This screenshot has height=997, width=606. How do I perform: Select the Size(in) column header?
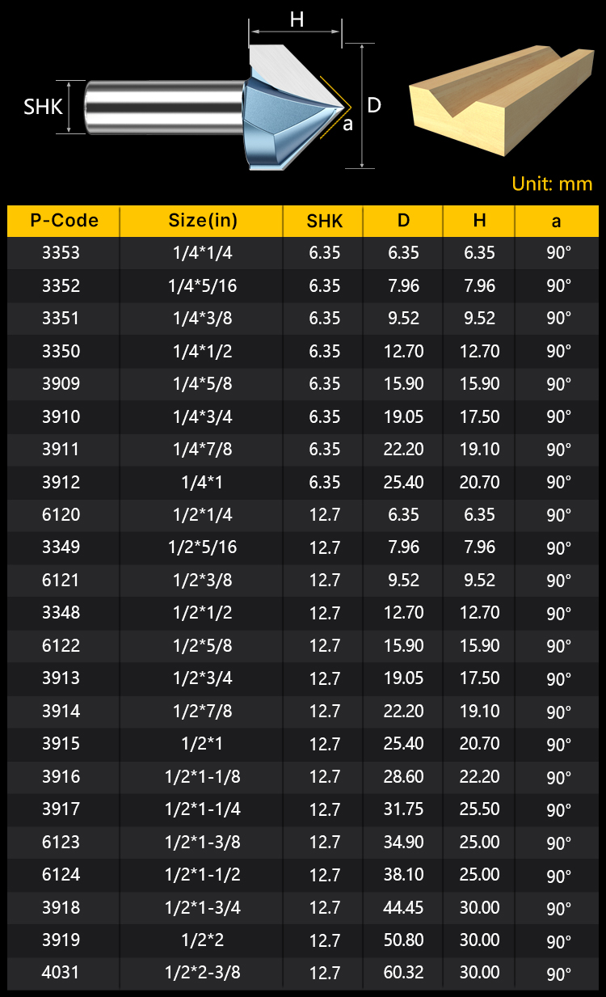click(x=202, y=221)
